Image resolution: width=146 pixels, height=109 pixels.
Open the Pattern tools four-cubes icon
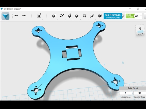85,16
